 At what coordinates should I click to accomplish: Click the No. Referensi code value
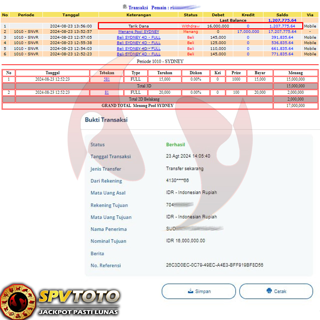[x=214, y=265]
